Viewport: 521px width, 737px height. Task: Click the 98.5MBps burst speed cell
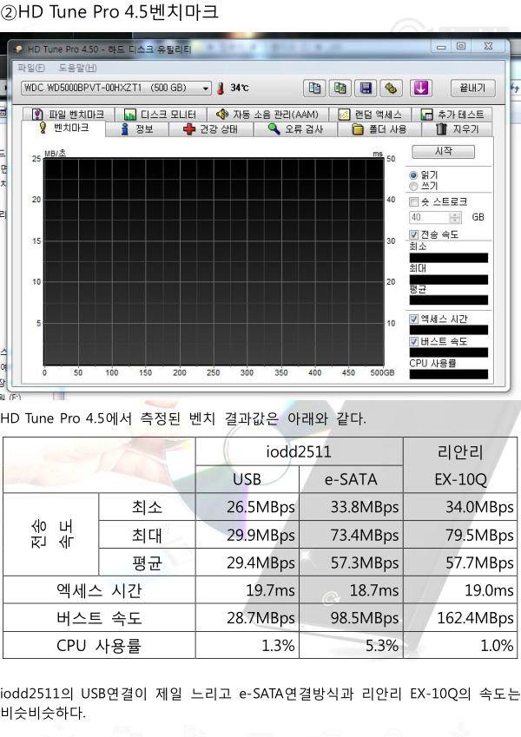tap(351, 617)
